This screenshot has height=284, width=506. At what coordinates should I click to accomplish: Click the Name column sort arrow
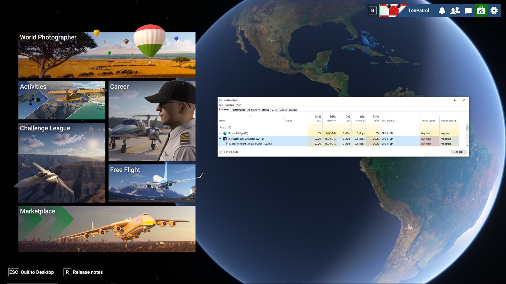[x=250, y=116]
